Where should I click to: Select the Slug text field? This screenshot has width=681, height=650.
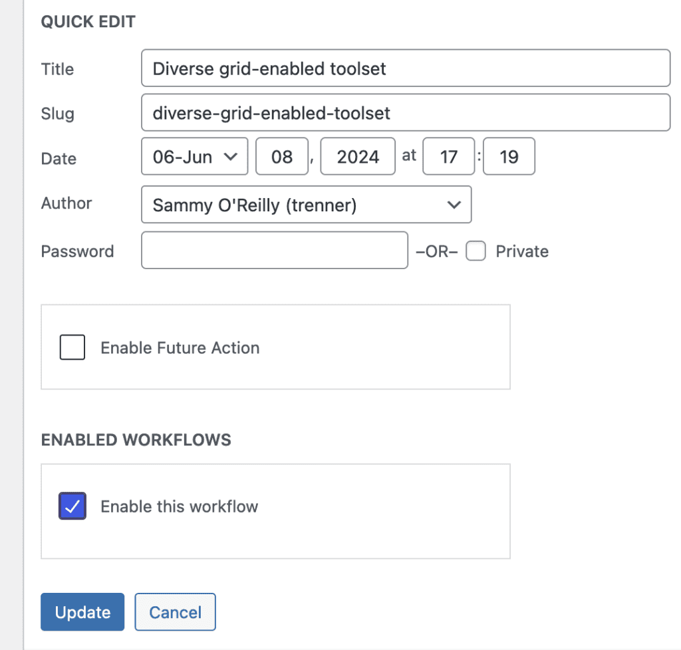[x=406, y=112]
